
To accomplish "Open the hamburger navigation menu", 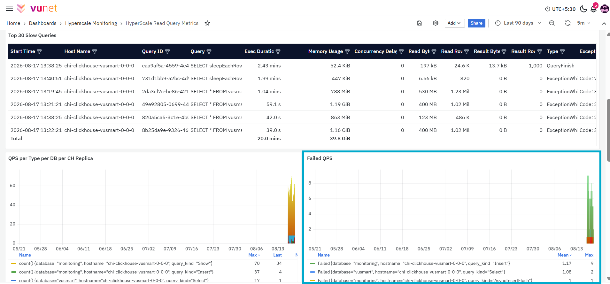I will coord(10,9).
